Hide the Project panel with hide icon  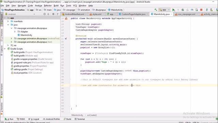pos(58,14)
